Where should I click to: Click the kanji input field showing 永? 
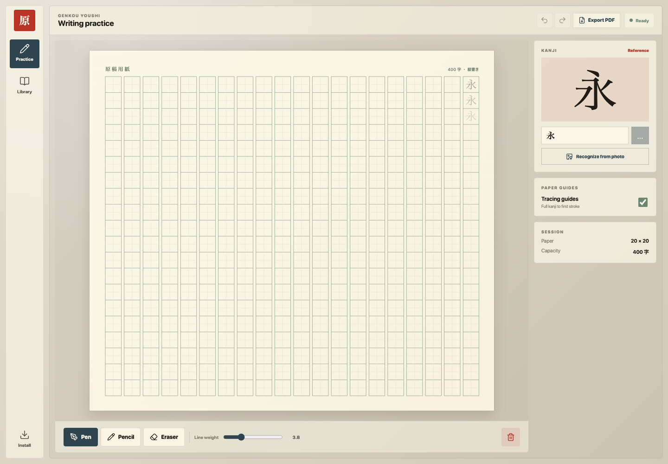point(584,135)
